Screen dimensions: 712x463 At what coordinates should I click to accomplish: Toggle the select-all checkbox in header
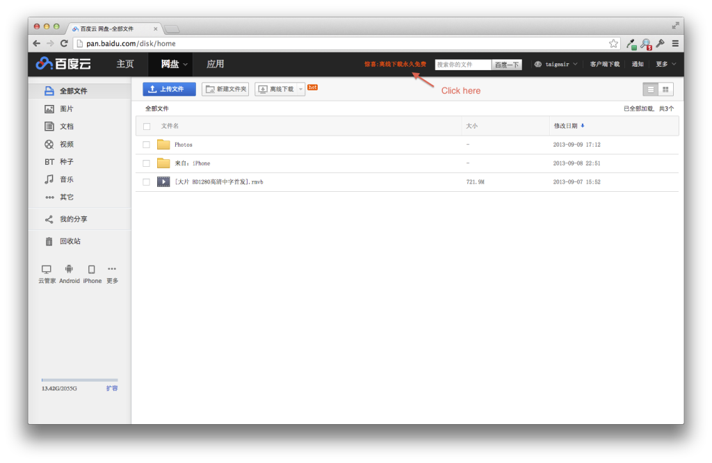pyautogui.click(x=147, y=127)
